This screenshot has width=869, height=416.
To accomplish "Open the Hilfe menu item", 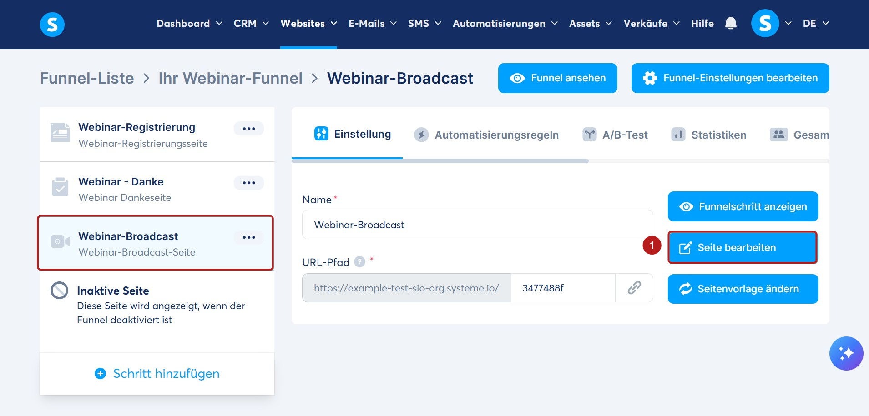I will [702, 23].
